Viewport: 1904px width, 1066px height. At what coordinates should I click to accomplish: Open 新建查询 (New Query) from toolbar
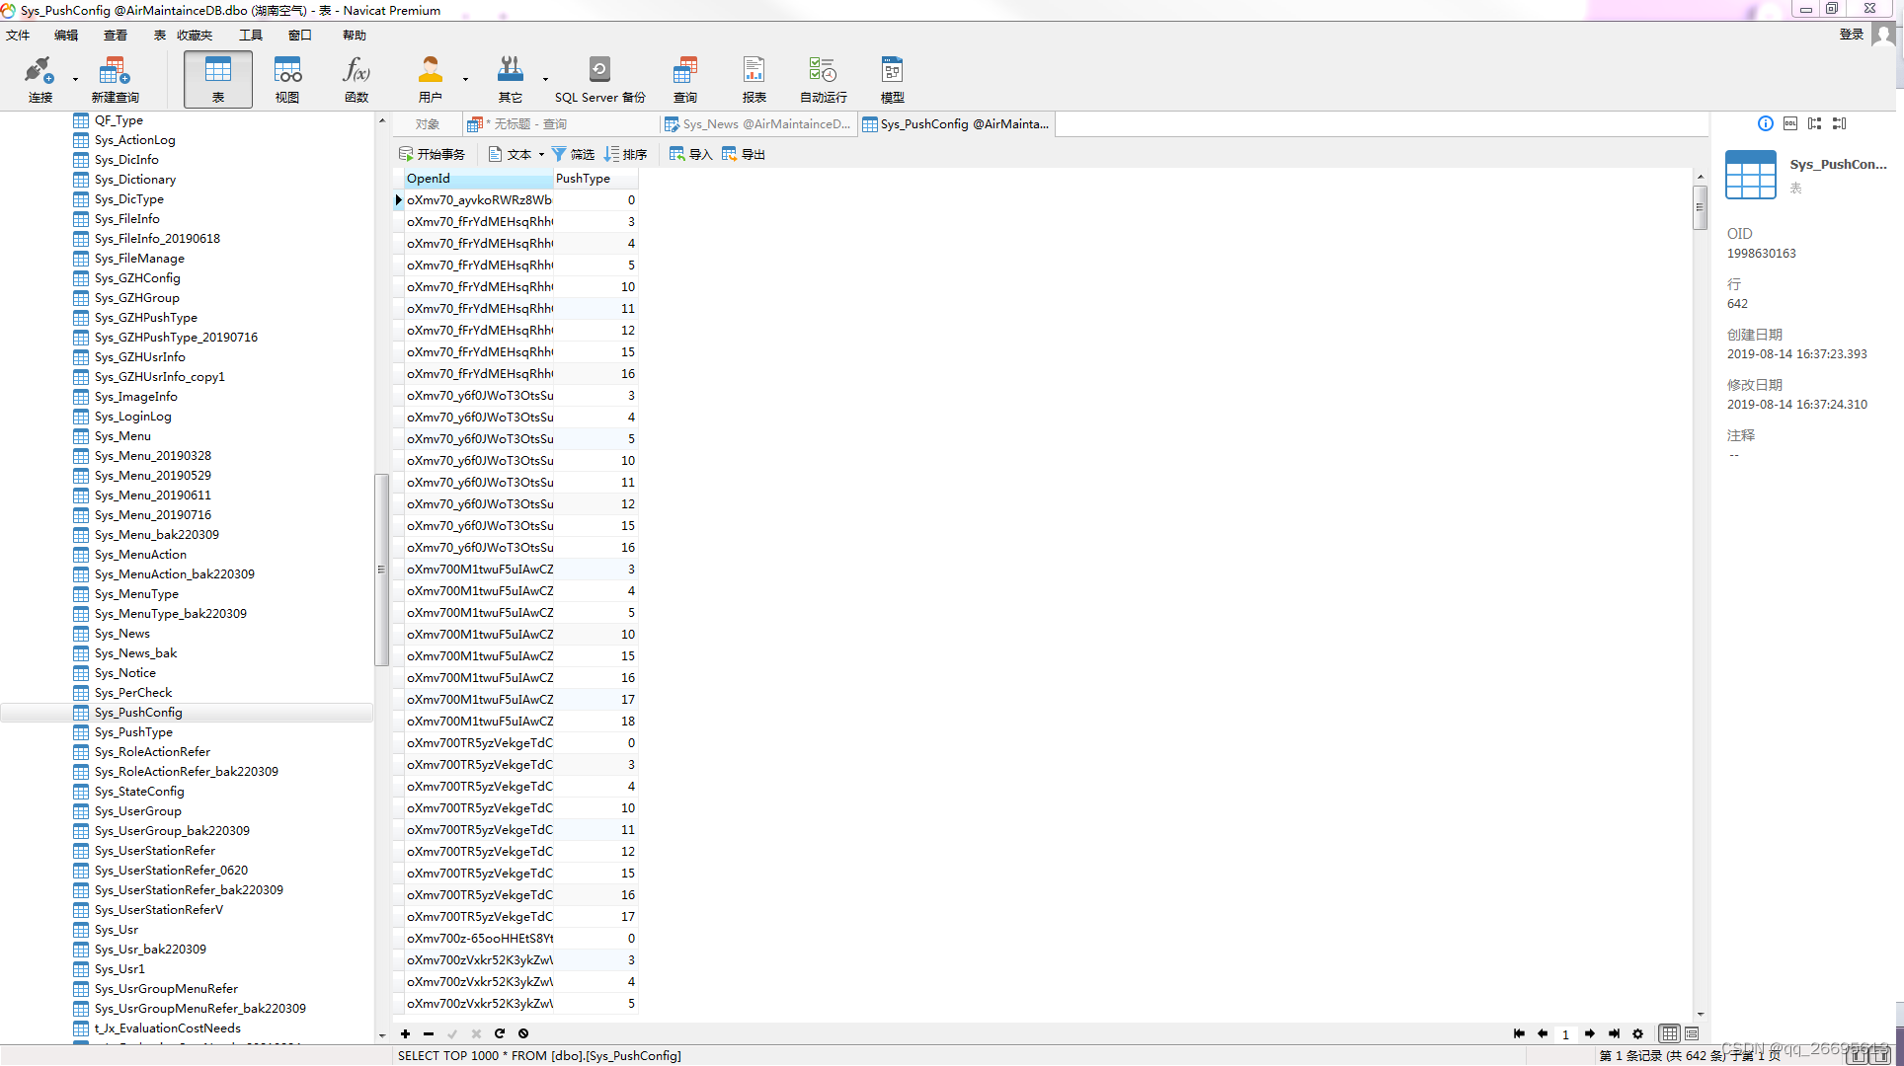tap(115, 79)
